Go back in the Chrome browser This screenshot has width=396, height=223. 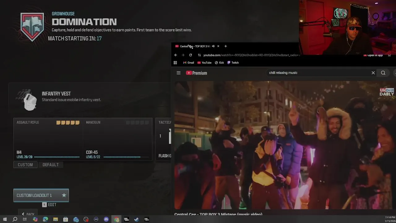(x=176, y=55)
